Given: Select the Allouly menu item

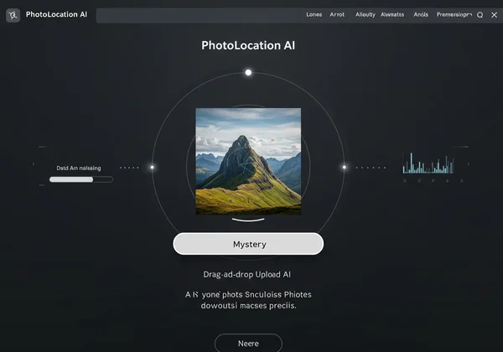Looking at the screenshot, I should pos(365,14).
